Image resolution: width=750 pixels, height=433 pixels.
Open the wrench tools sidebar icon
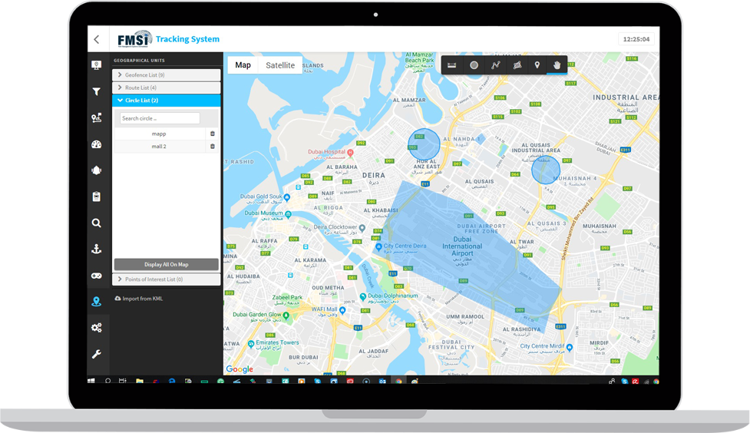[x=97, y=354]
